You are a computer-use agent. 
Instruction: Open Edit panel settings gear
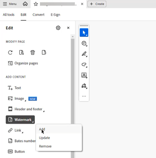58,28
